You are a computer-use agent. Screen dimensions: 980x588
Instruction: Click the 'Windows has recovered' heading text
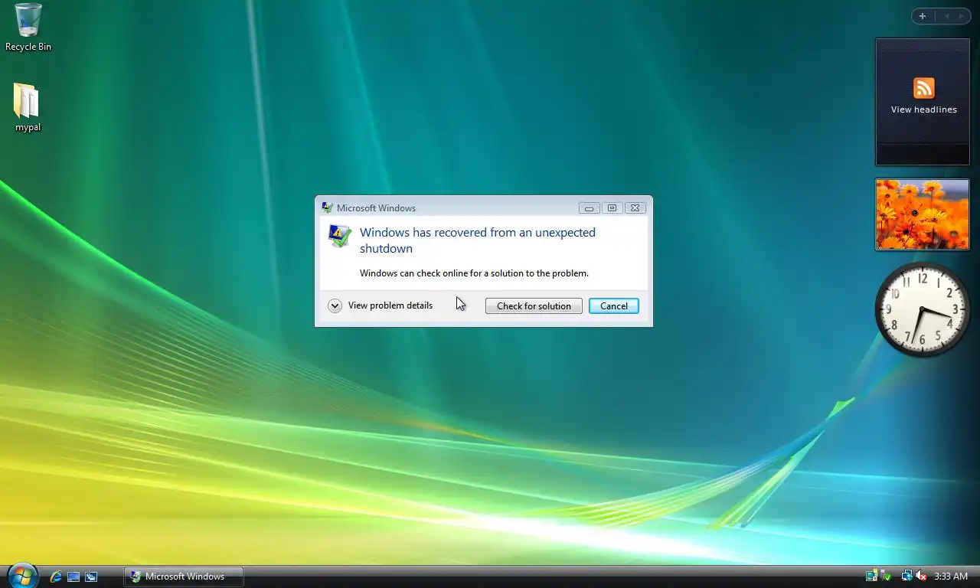pos(477,240)
